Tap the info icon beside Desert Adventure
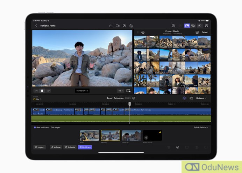The image size is (242, 173). tap(134, 98)
